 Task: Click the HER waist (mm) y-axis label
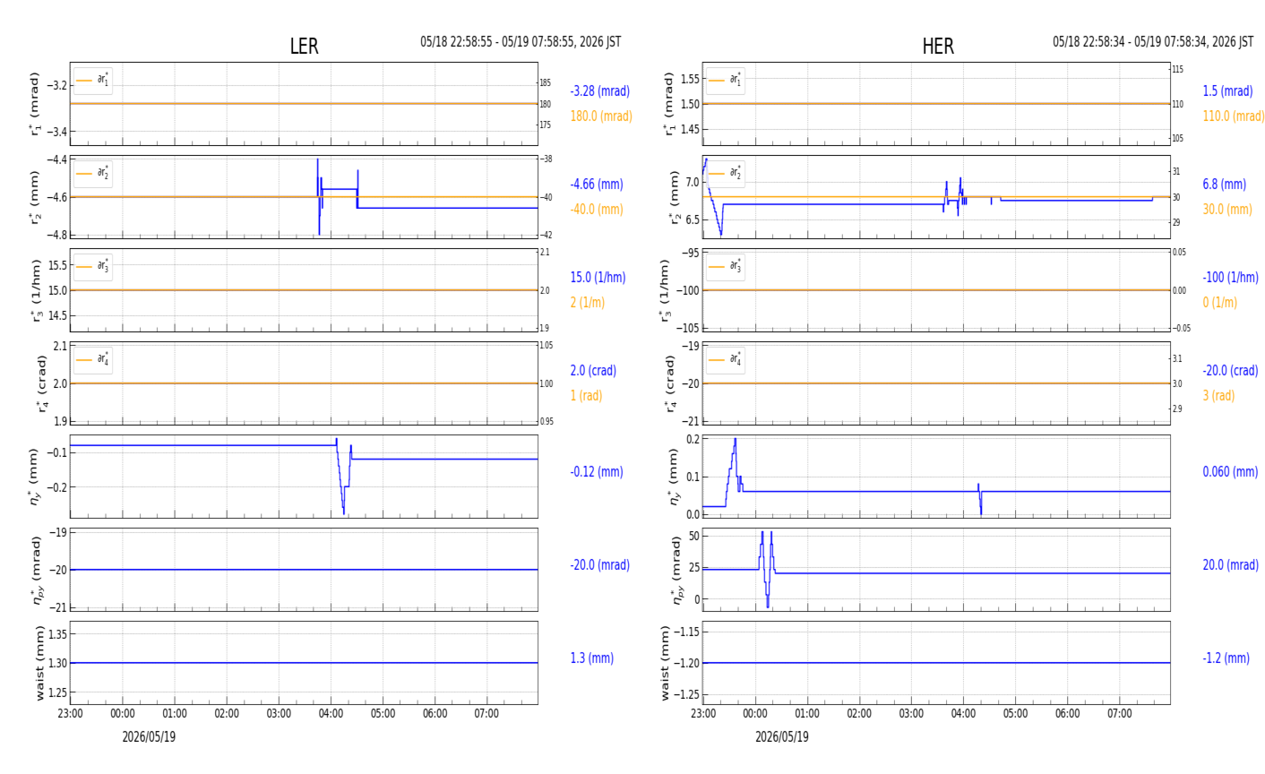tap(666, 663)
